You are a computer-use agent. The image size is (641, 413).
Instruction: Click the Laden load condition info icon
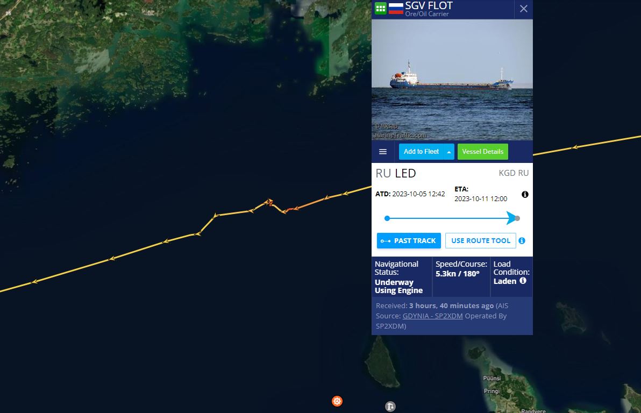523,281
